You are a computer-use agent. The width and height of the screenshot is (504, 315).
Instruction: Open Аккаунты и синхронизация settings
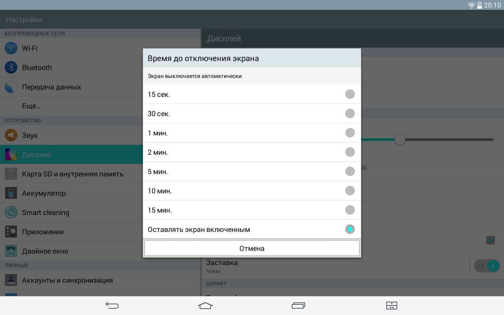pos(67,280)
